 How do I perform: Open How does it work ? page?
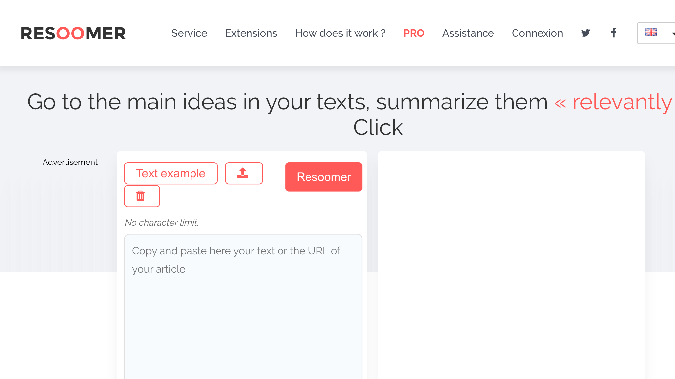(340, 33)
